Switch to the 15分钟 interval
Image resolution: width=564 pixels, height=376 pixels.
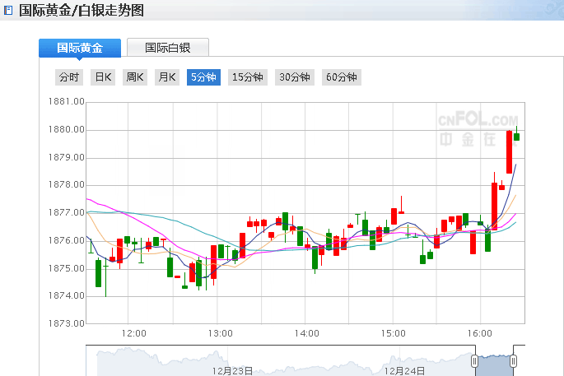click(x=248, y=77)
